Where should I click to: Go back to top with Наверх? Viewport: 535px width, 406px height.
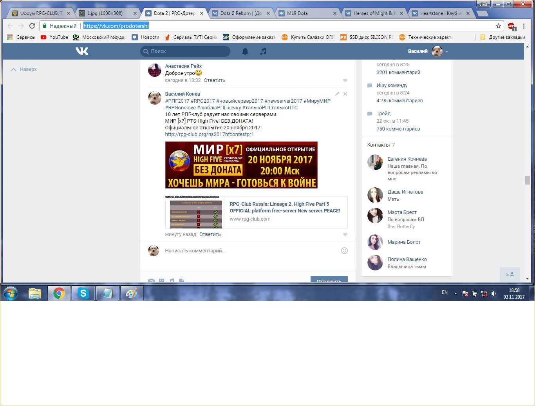[x=24, y=69]
